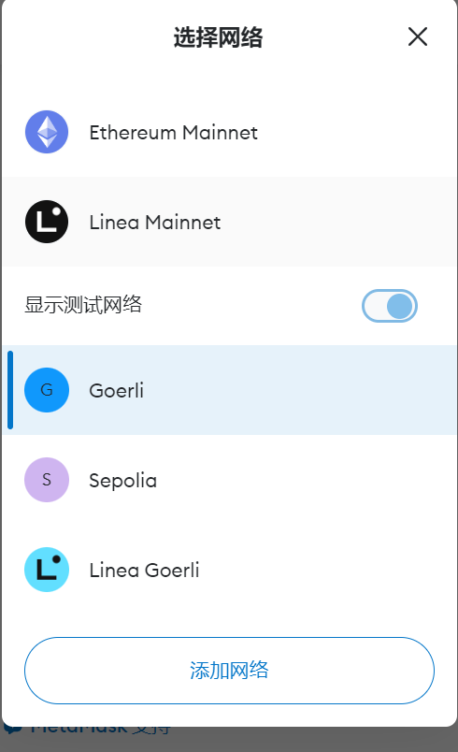The height and width of the screenshot is (752, 458).
Task: Choose the Goerli test network label
Action: [x=117, y=390]
